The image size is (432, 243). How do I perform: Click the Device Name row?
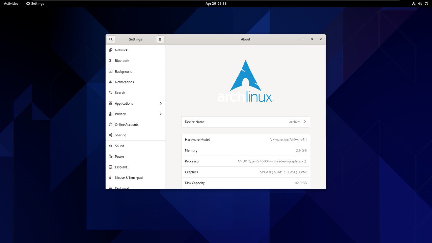(x=246, y=122)
